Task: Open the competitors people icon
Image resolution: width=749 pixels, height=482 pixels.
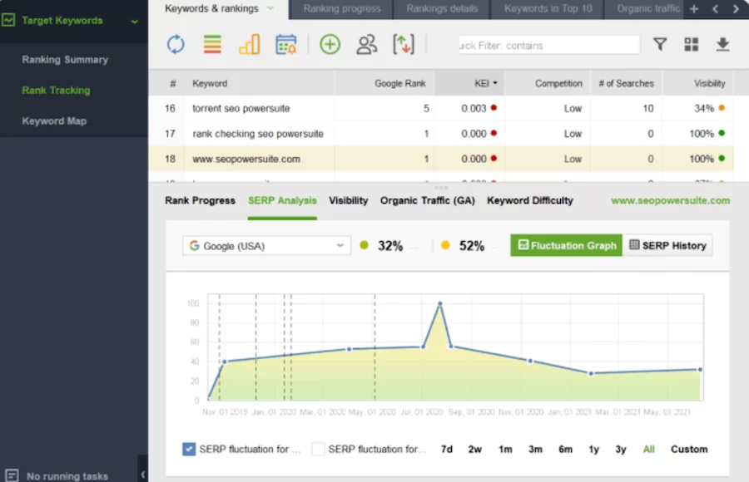Action: click(x=366, y=44)
